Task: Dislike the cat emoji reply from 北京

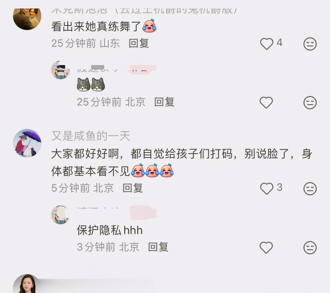Action: coord(310,103)
